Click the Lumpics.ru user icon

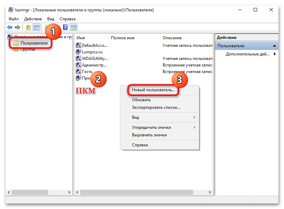pyautogui.click(x=79, y=52)
